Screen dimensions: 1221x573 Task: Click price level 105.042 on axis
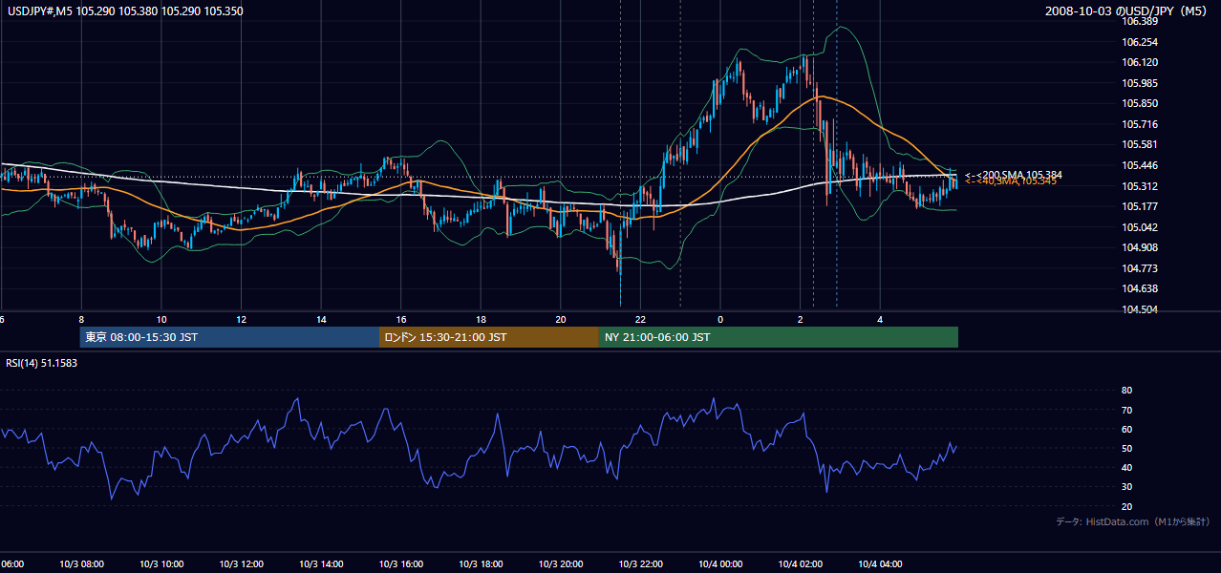[1141, 227]
